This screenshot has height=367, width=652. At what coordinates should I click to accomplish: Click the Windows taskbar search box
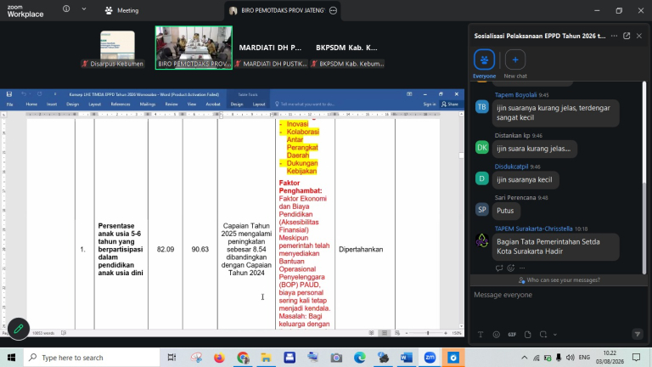[92, 358]
